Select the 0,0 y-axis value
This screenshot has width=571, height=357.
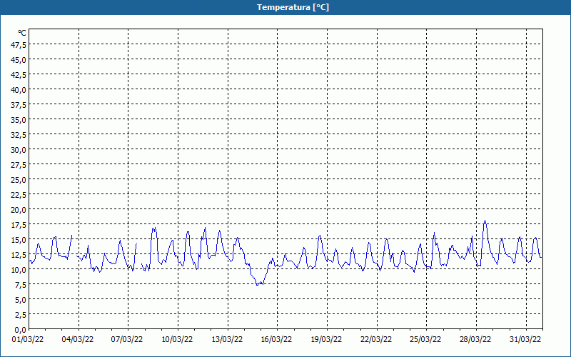tap(21, 330)
